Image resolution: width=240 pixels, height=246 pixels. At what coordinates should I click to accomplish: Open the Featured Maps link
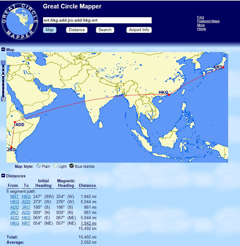coord(208,21)
